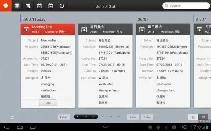The image size is (211, 131).
Task: Tap the Android back navigation button
Action: pos(7,127)
